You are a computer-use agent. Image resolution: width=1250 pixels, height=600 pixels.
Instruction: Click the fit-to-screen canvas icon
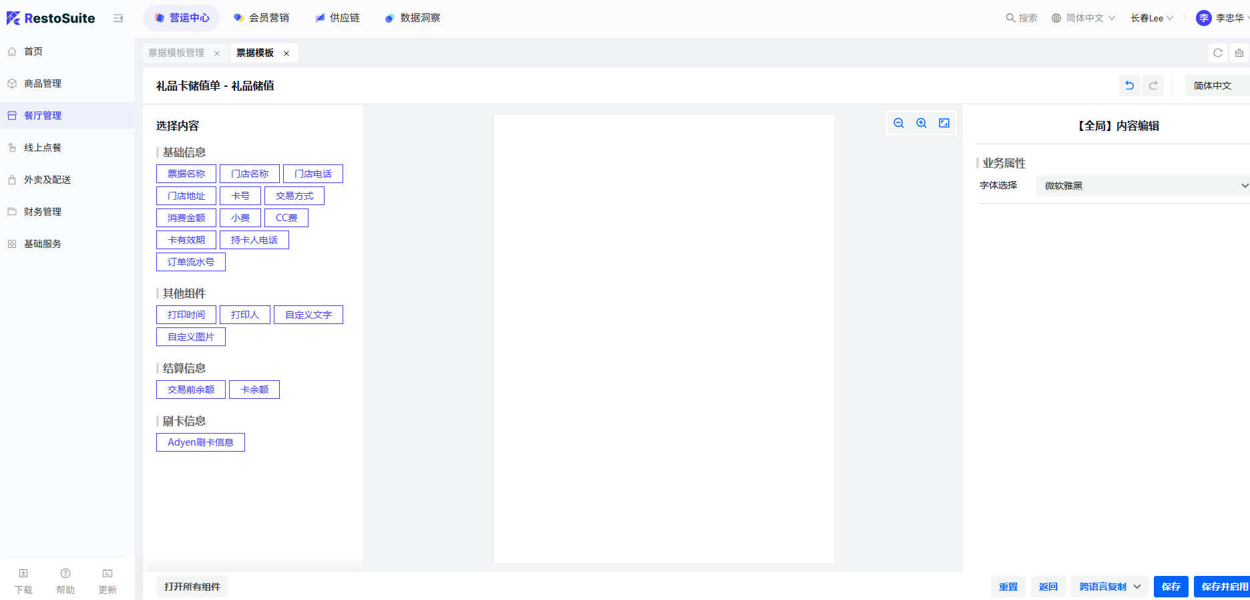click(944, 123)
